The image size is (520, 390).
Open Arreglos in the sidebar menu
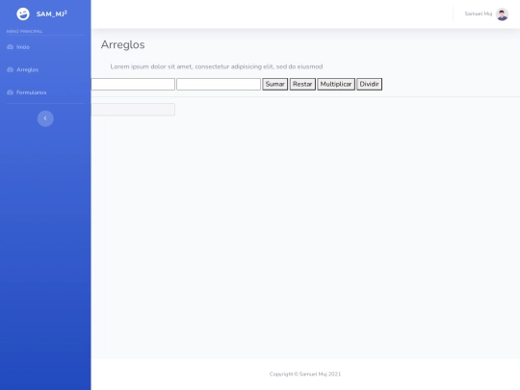coord(28,69)
